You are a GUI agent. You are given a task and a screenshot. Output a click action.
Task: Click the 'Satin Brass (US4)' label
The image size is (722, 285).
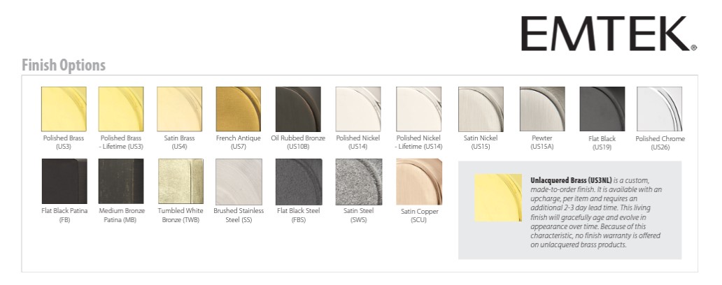pos(180,142)
